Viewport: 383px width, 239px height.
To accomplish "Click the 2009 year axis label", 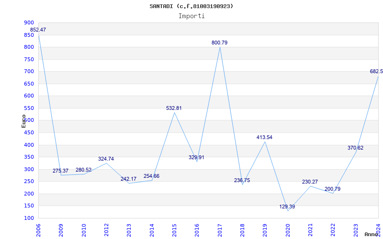I will click(61, 230).
